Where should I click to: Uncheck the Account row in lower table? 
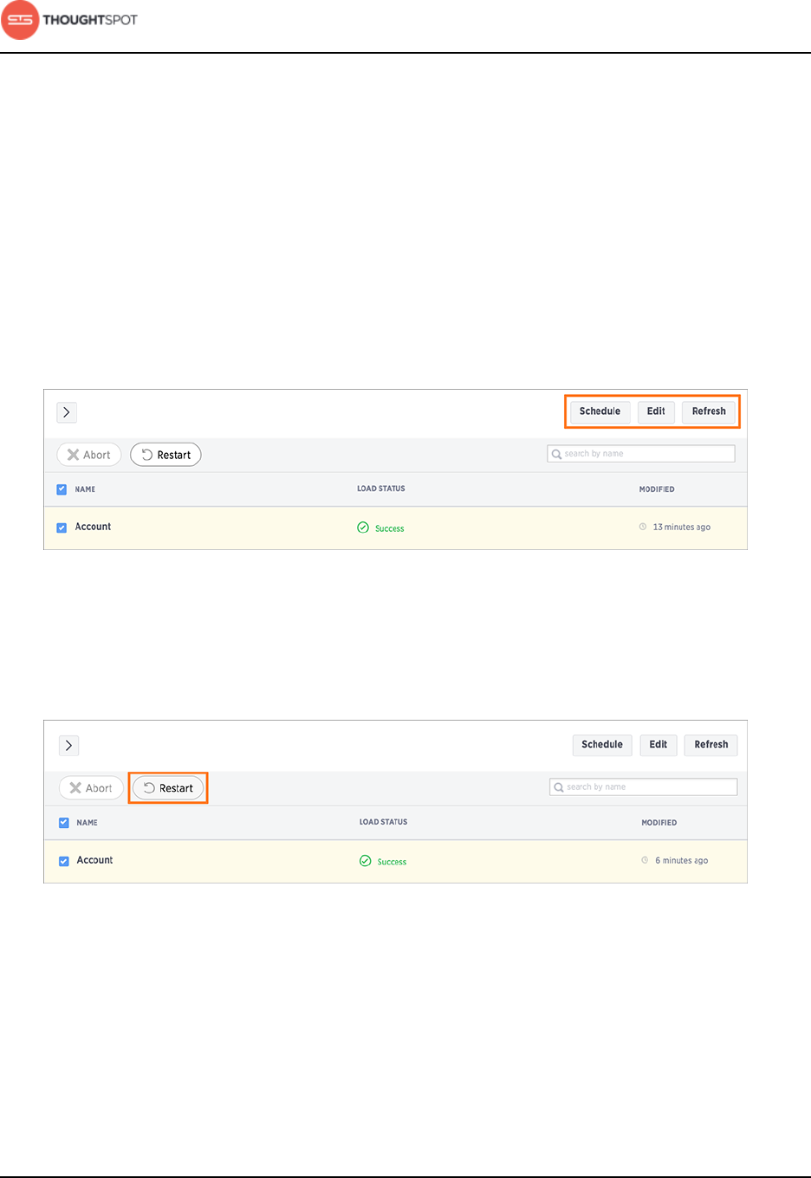point(64,861)
